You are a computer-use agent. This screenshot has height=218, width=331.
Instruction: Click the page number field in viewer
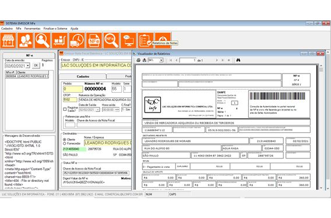(x=188, y=60)
